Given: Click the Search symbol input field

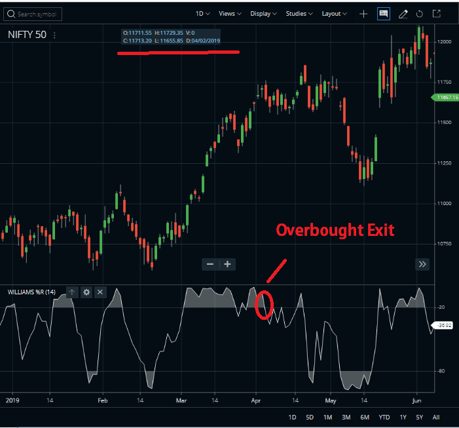Looking at the screenshot, I should tap(33, 14).
